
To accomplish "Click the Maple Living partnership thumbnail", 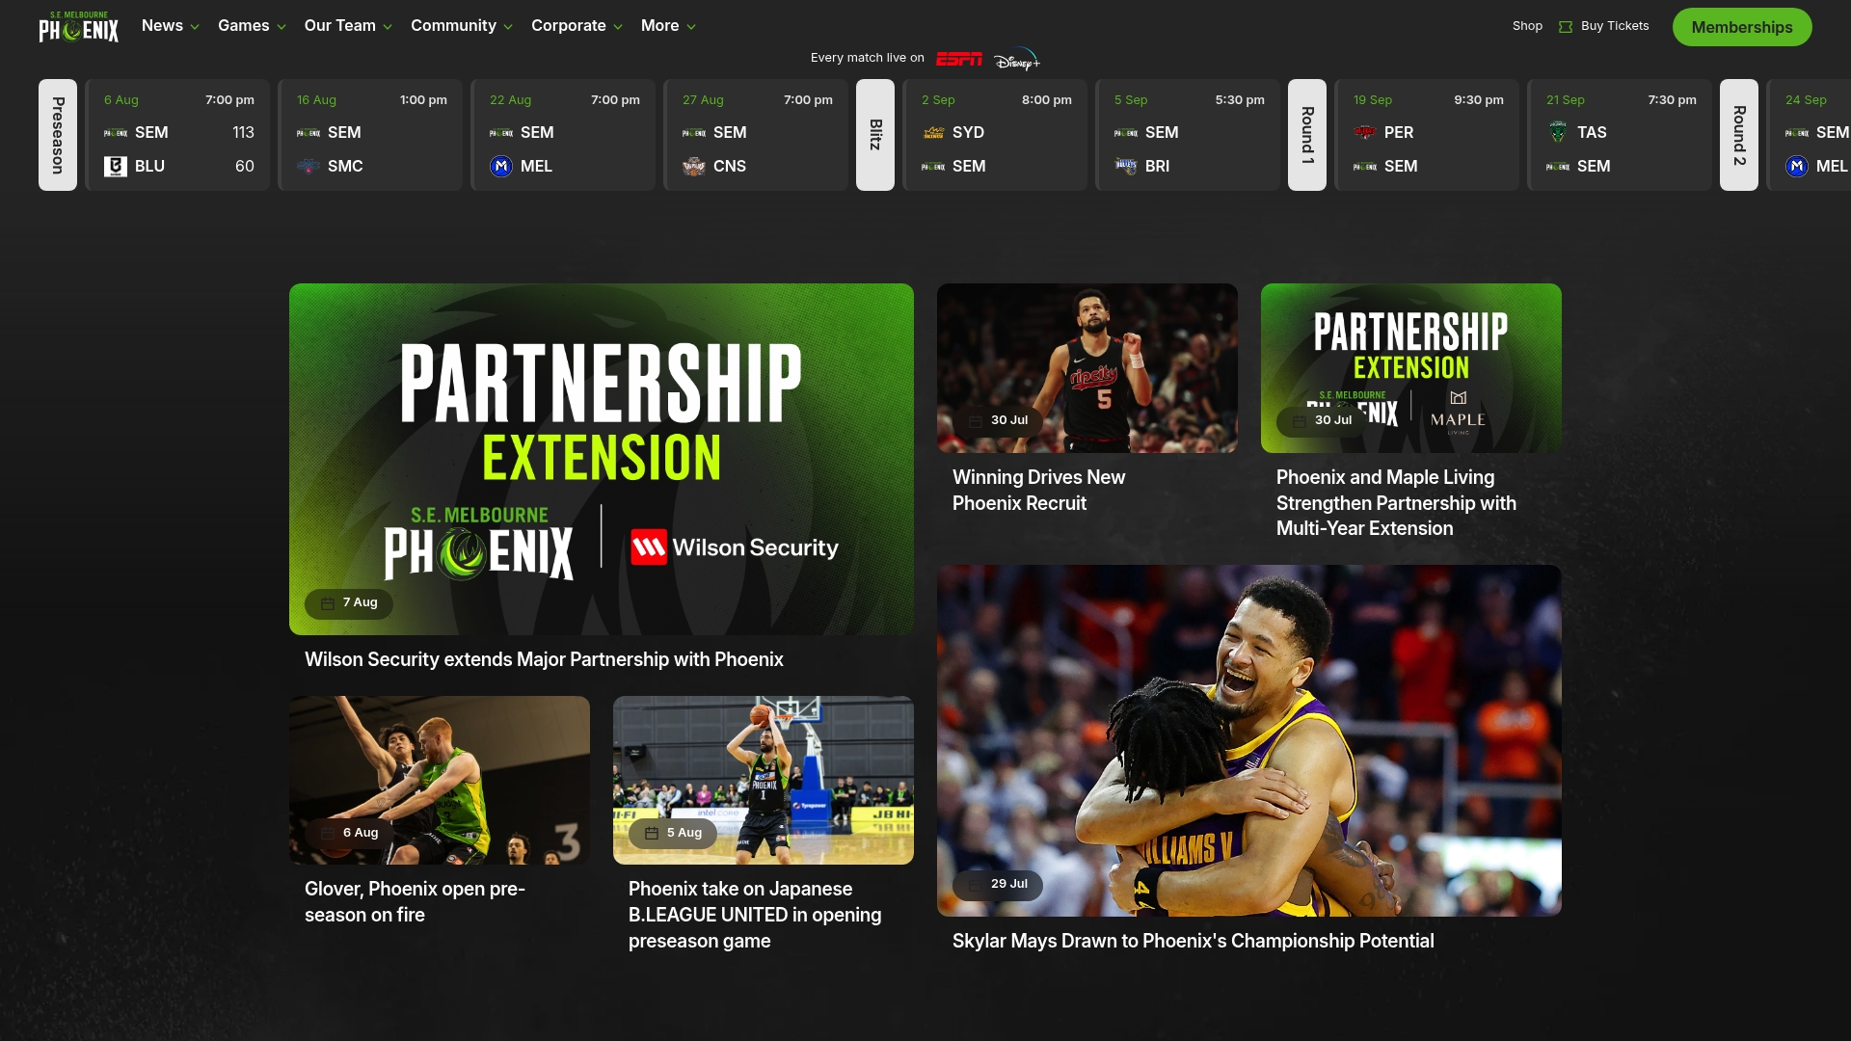I will 1411,368.
